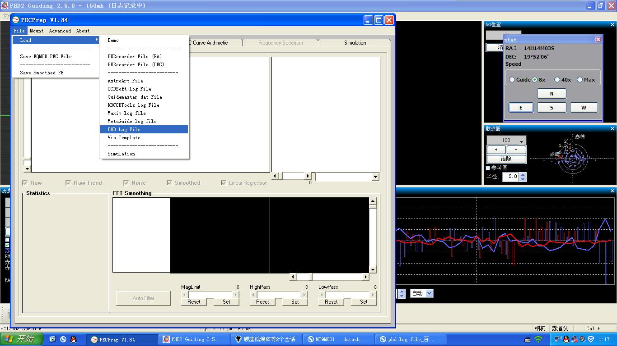This screenshot has height=346, width=617.
Task: Open the 100 points dropdown in 散点图
Action: [x=506, y=140]
